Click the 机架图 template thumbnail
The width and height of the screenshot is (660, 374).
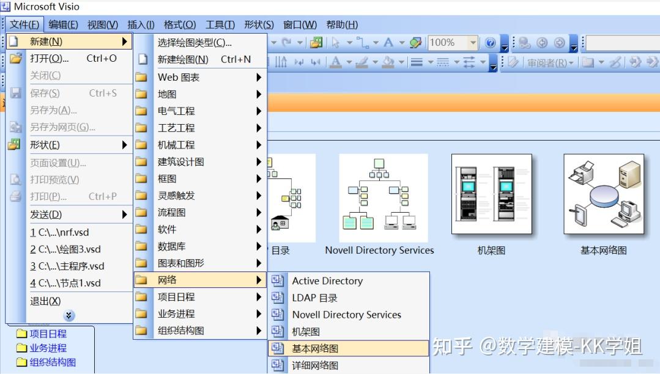(x=491, y=196)
